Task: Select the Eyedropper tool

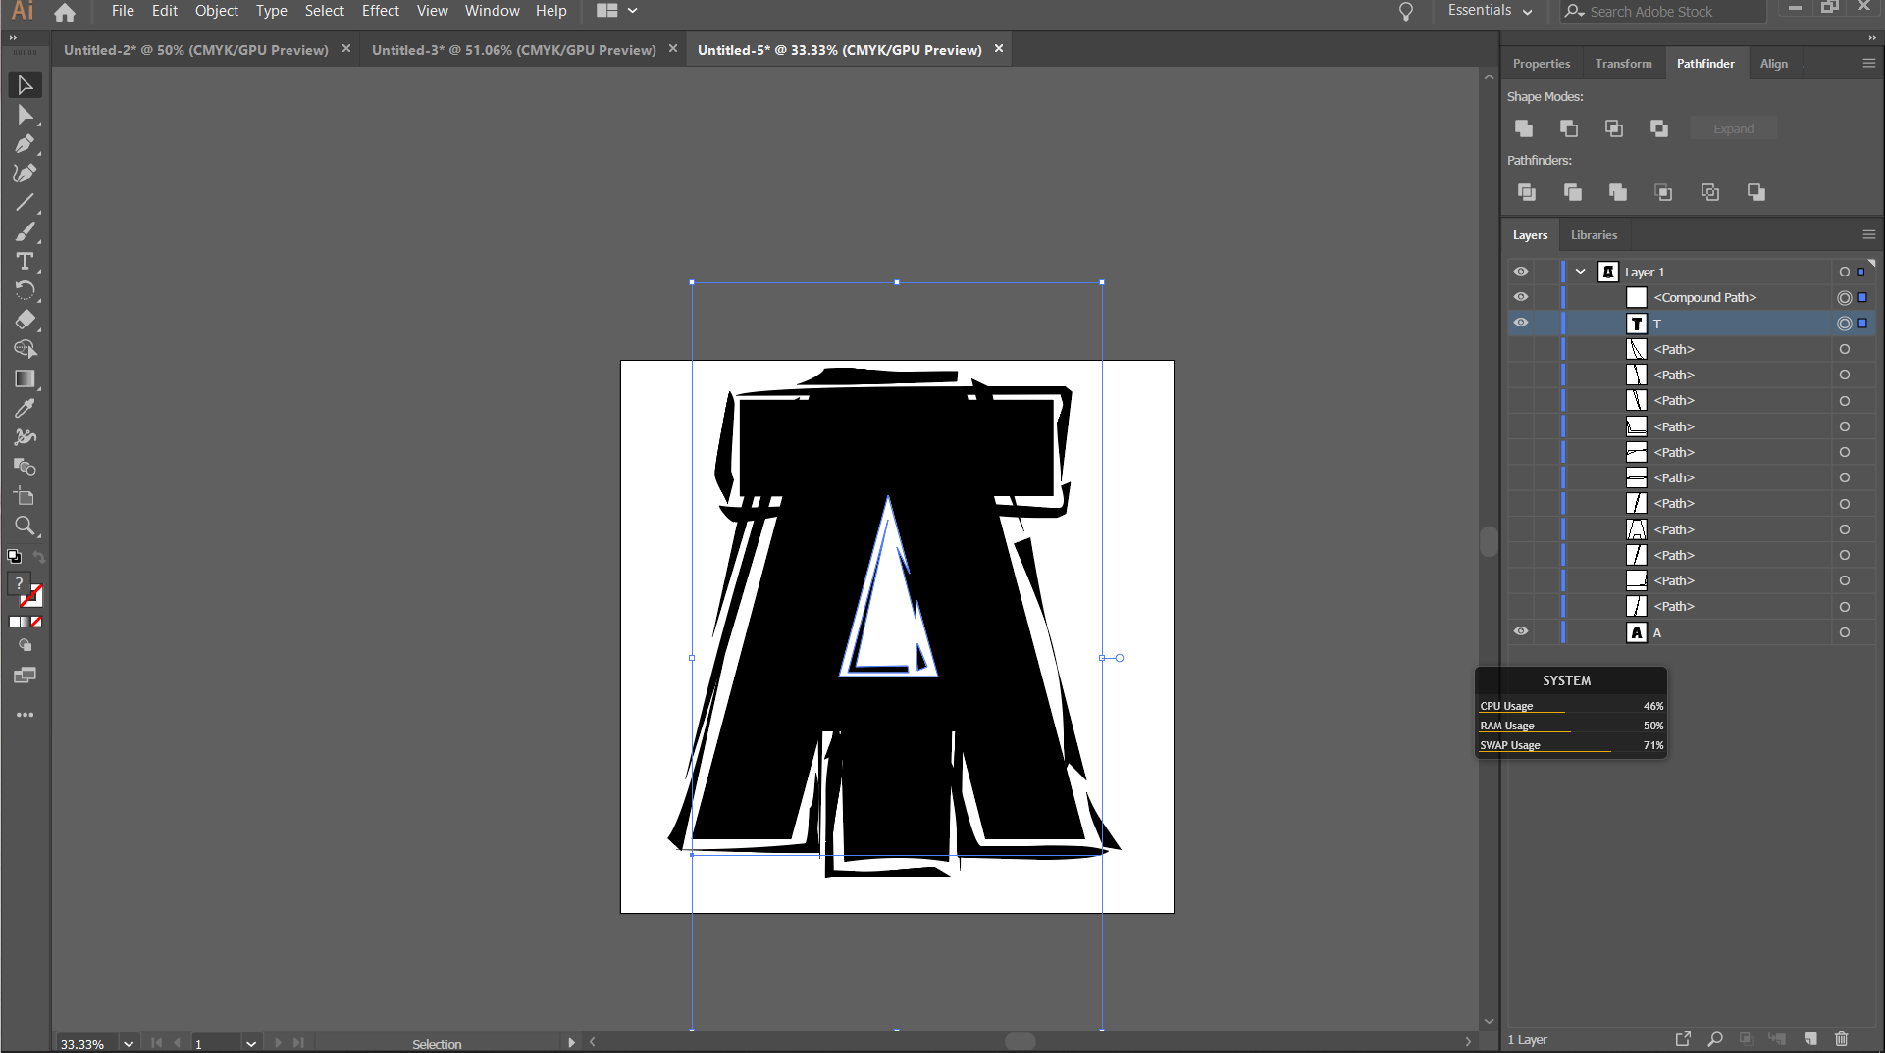Action: coord(26,409)
